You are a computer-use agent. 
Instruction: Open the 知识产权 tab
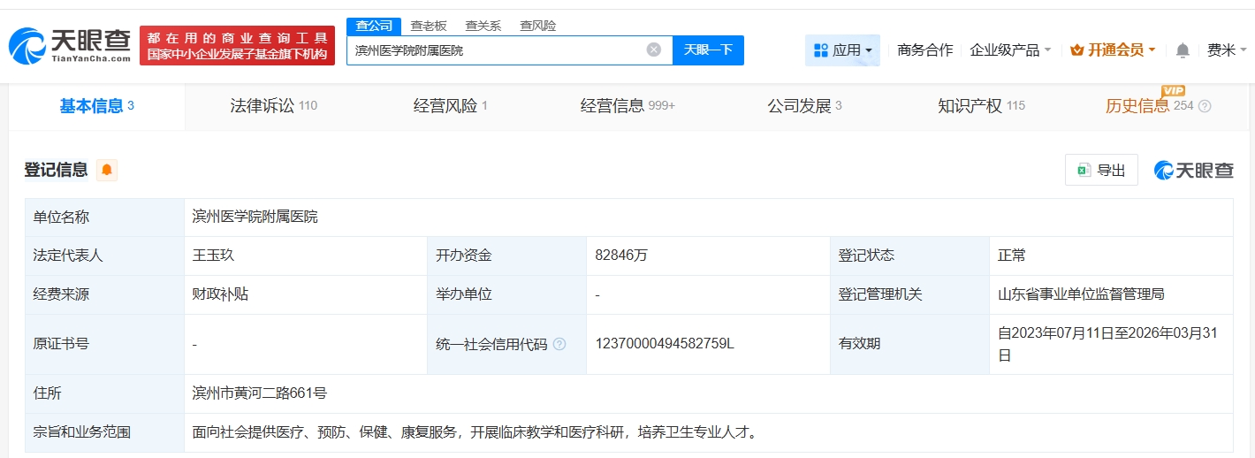click(980, 106)
